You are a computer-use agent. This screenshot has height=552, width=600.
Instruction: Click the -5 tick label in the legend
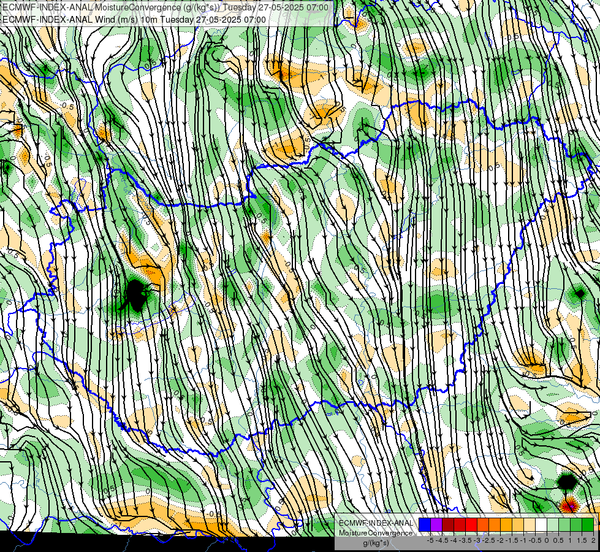point(430,540)
